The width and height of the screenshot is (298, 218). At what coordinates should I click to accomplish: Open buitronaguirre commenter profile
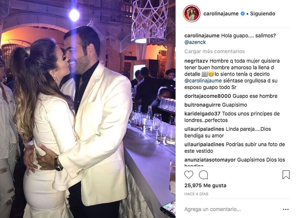click(202, 105)
